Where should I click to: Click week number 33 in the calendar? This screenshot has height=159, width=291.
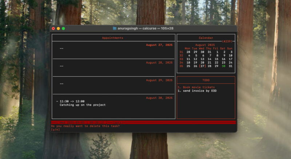[x=181, y=59]
